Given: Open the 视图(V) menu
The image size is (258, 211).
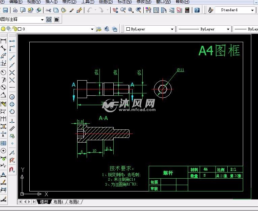Looking at the screenshot, I should 34,2.
